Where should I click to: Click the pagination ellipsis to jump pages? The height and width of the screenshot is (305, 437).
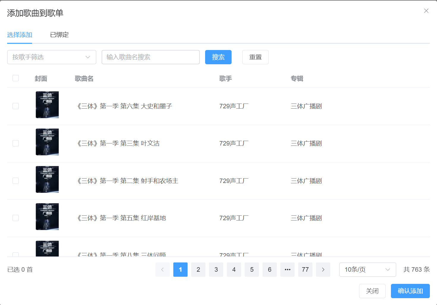(287, 270)
